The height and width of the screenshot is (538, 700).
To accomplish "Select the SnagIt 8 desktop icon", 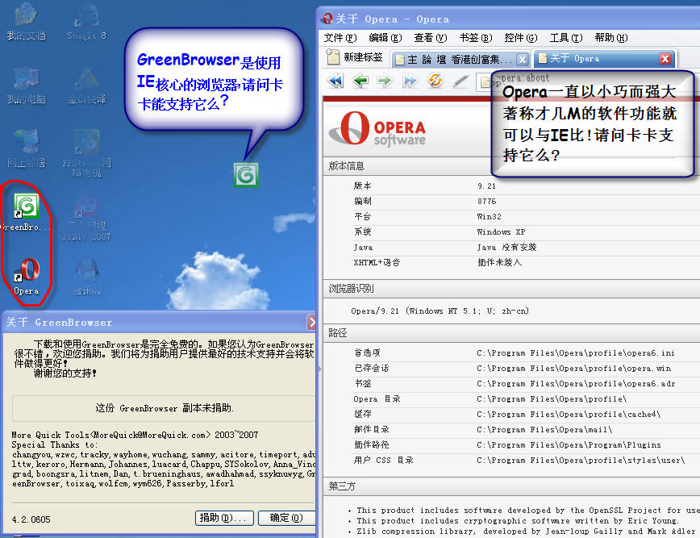I will click(x=86, y=22).
